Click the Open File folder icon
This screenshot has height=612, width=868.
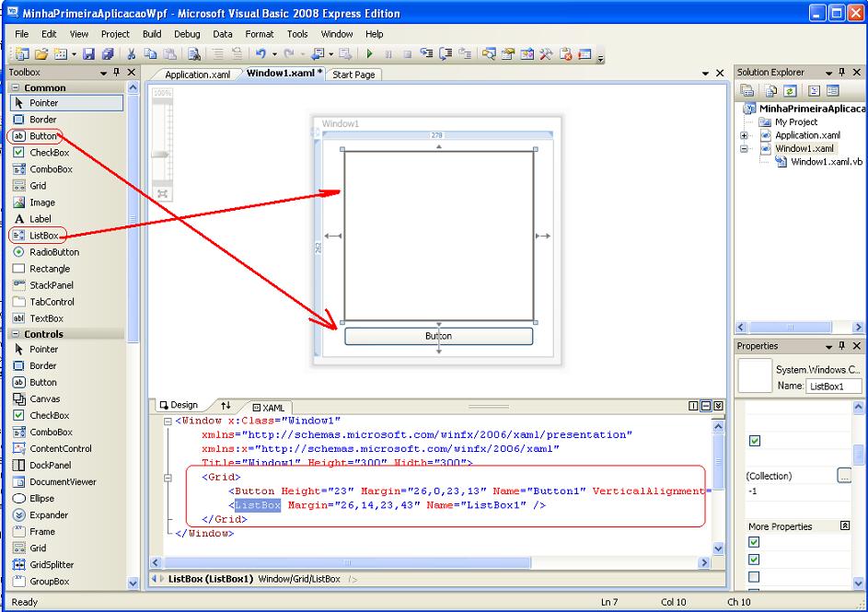point(41,53)
